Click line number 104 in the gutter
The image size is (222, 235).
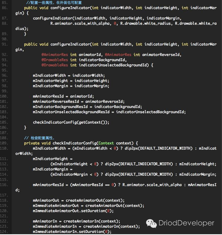pos(4,117)
